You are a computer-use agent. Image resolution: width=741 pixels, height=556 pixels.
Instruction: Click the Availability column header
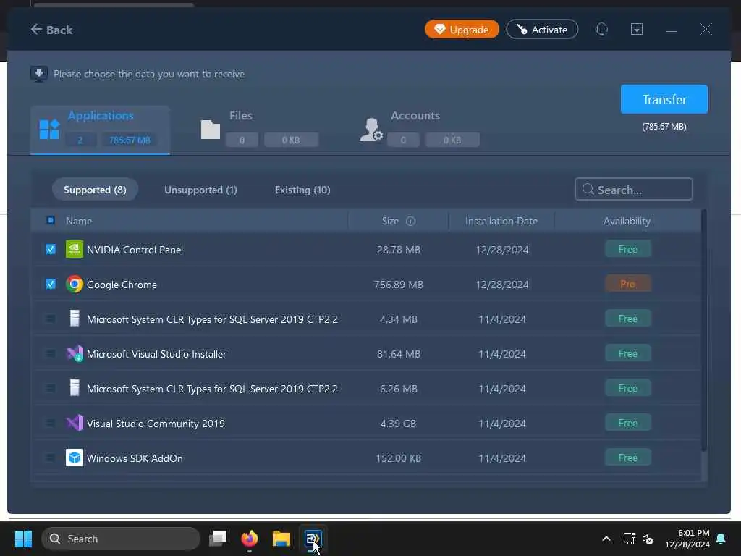[x=627, y=221]
